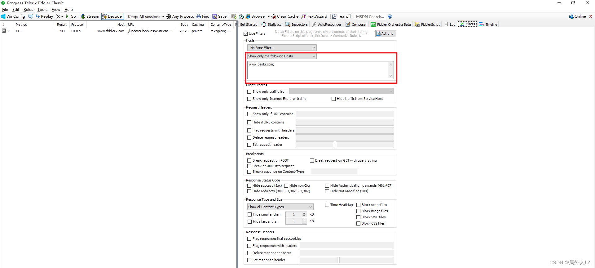Toggle the Decode toolbar button
This screenshot has width=595, height=268.
(112, 16)
